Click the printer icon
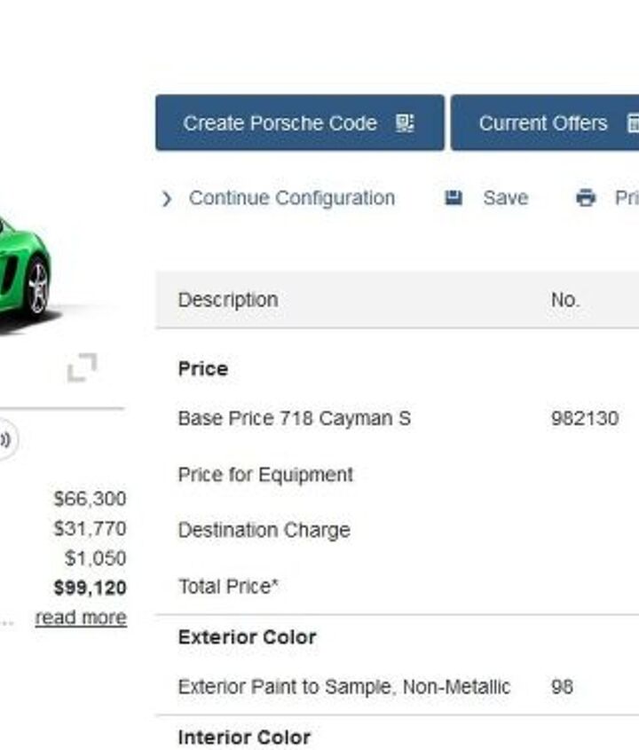 point(586,198)
